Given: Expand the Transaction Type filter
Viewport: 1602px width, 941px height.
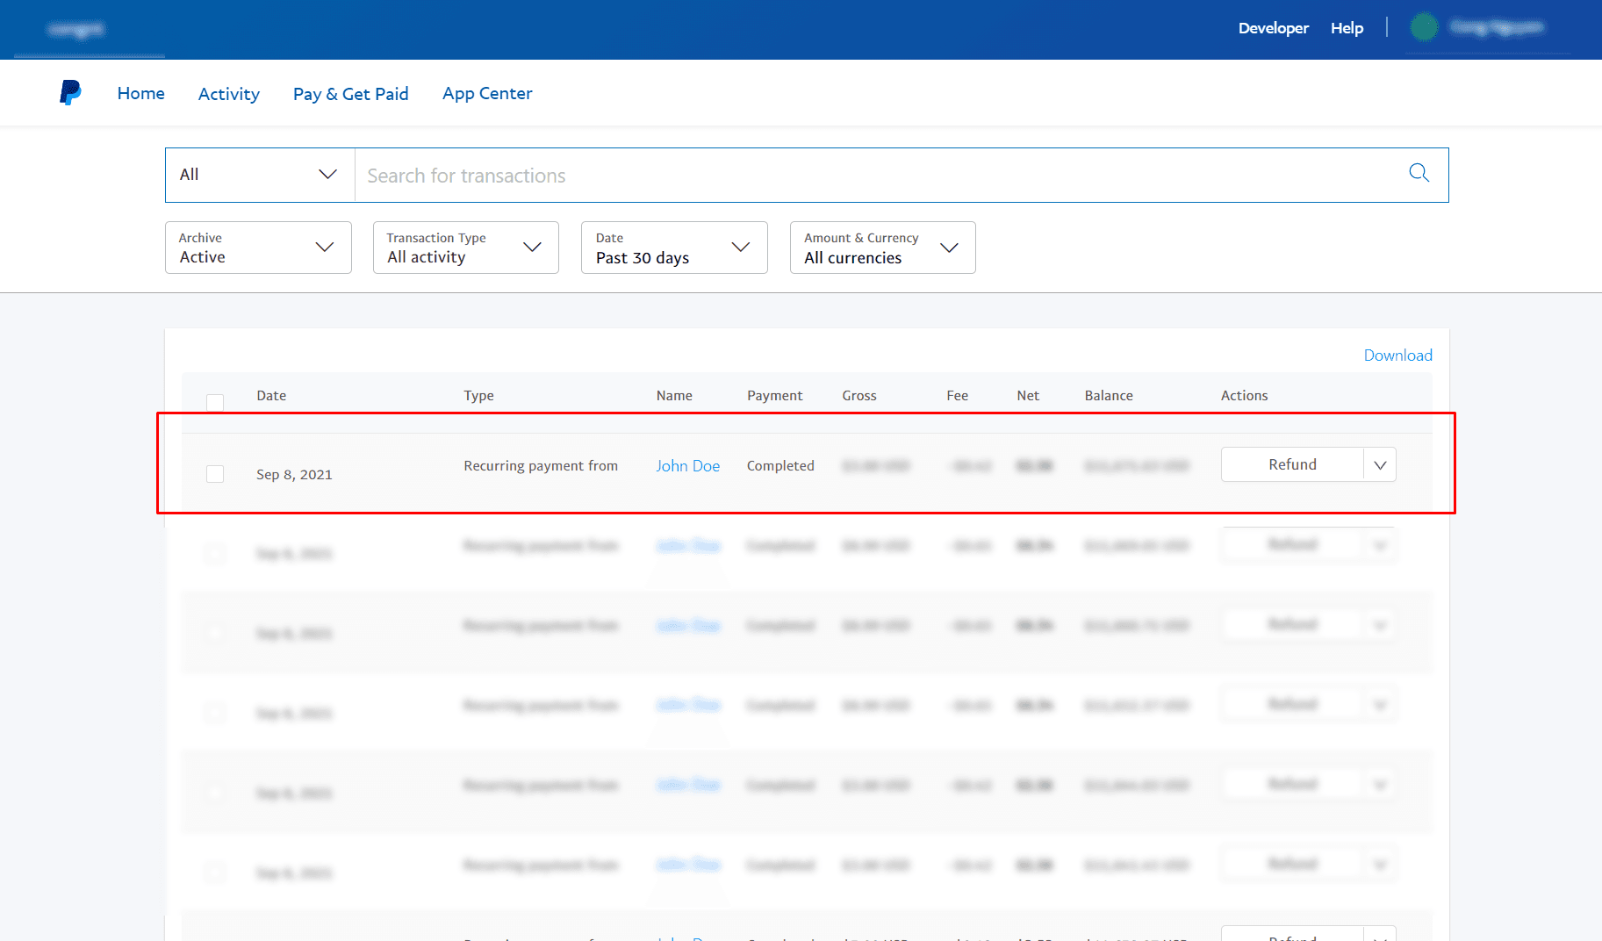Looking at the screenshot, I should tap(465, 248).
